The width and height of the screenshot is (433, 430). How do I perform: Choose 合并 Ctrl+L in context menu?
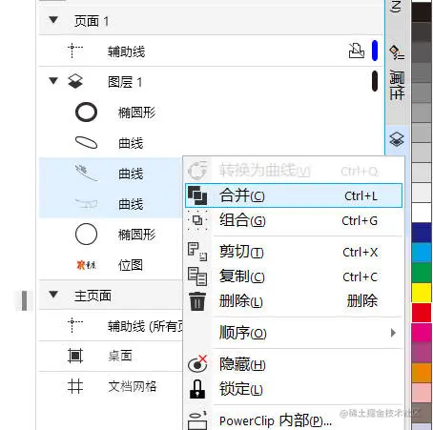(294, 195)
